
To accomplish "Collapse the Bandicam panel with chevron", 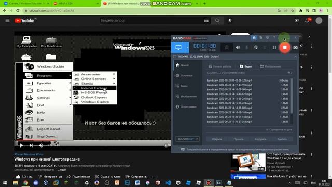I will pyautogui.click(x=295, y=57).
